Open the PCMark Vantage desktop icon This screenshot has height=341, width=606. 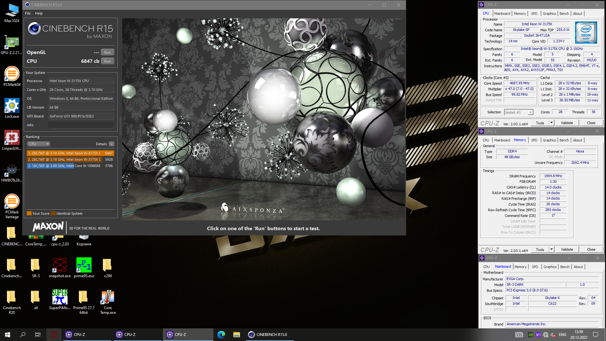[x=12, y=206]
